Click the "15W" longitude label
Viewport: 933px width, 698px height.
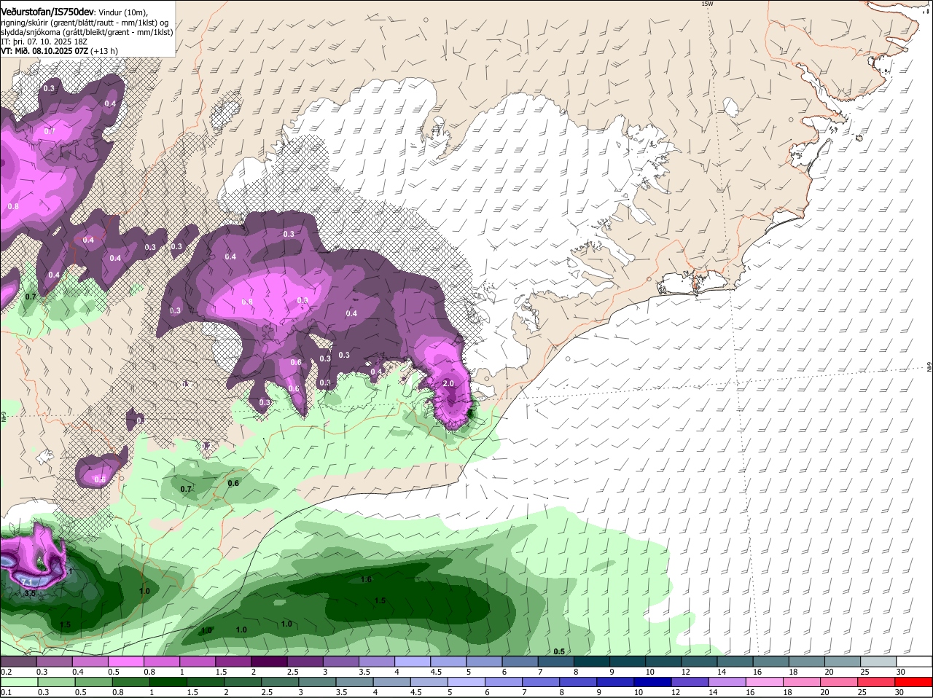[x=706, y=4]
